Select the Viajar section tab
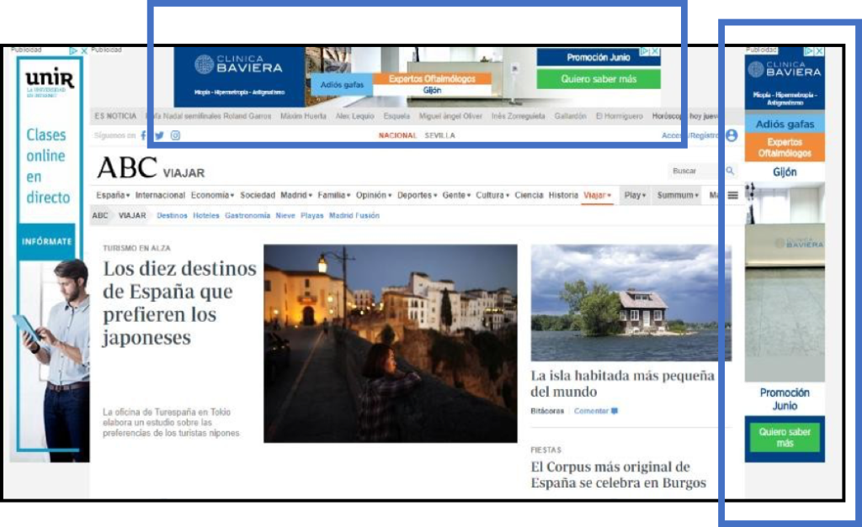 pos(594,195)
